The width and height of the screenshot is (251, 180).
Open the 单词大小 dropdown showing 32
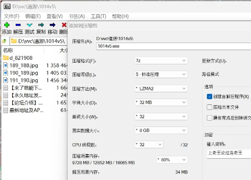tap(161, 117)
